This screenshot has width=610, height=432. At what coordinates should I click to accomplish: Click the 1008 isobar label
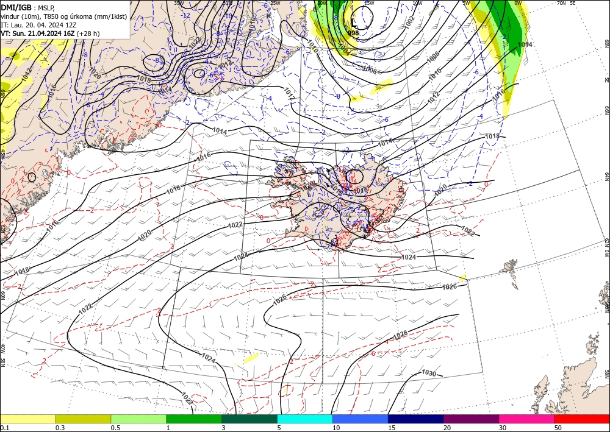pyautogui.click(x=433, y=57)
